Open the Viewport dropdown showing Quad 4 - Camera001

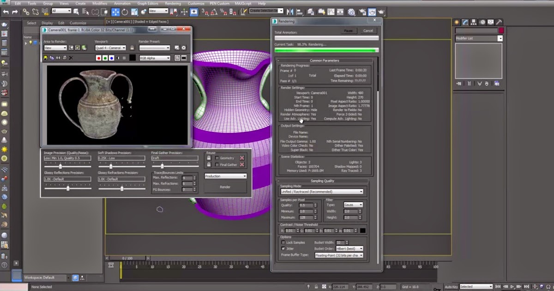coord(110,48)
